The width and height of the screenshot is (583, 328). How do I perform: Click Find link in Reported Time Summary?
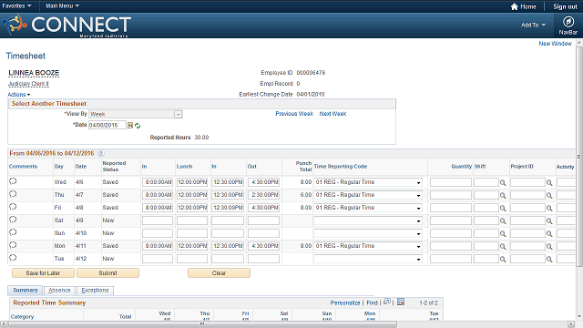372,303
